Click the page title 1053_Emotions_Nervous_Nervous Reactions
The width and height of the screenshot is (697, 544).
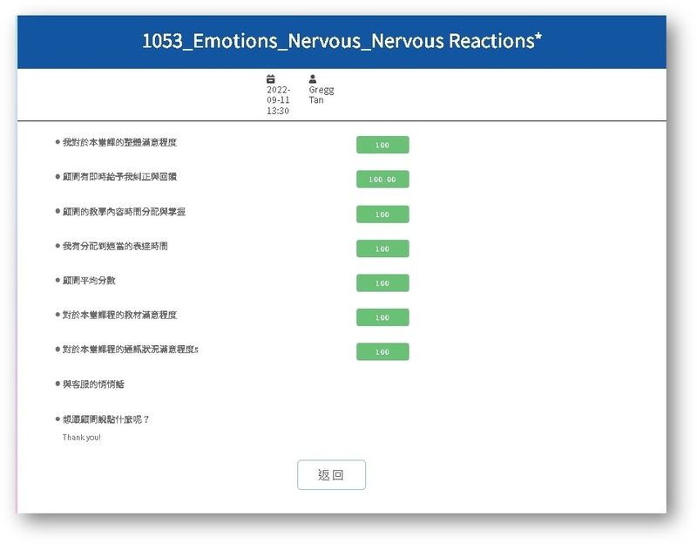(342, 42)
